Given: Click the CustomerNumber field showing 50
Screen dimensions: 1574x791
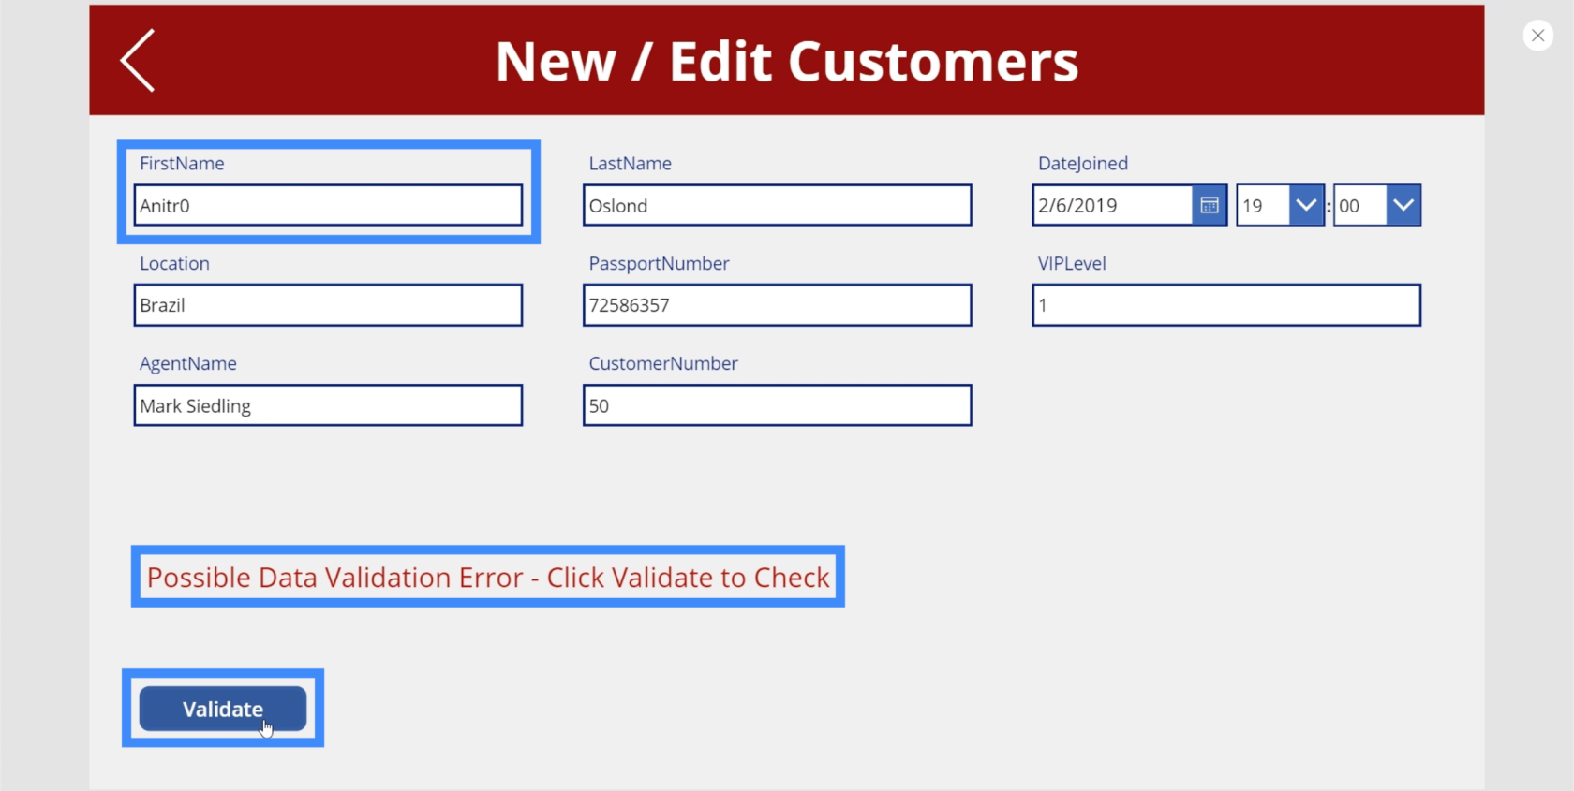Looking at the screenshot, I should pyautogui.click(x=777, y=405).
